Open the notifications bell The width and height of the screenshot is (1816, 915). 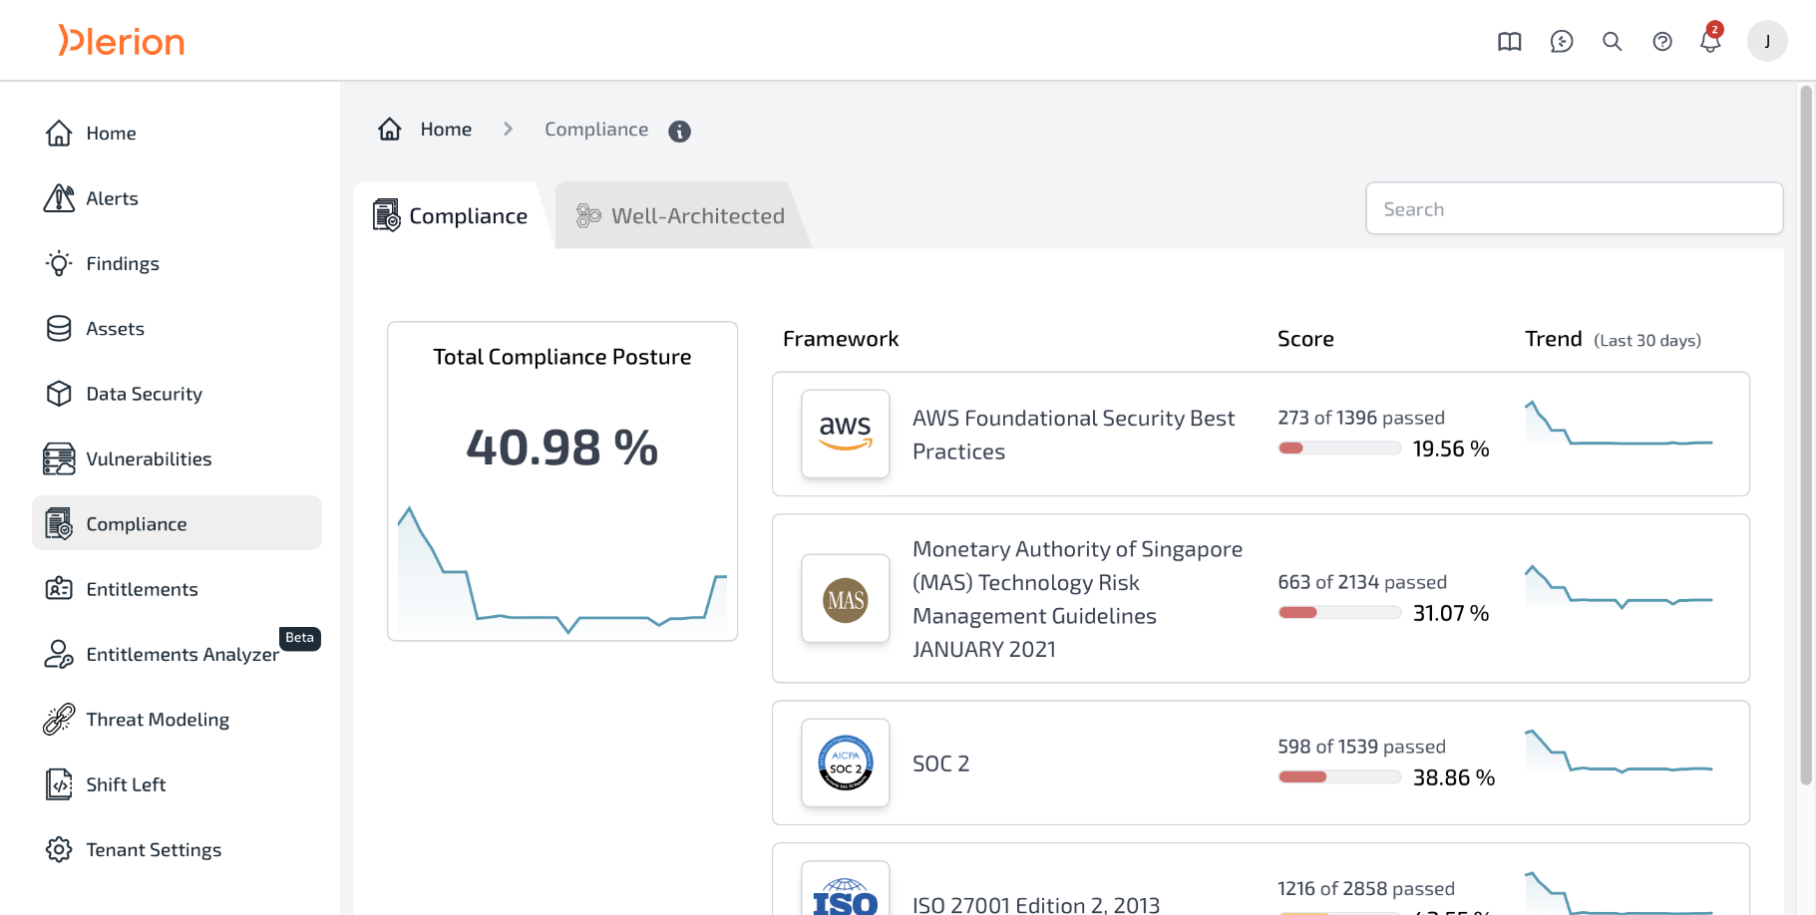tap(1710, 40)
